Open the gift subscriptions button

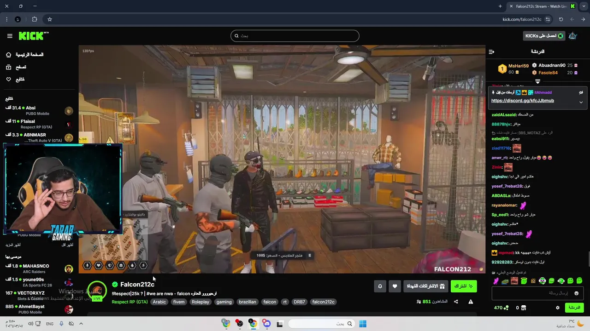(425, 286)
